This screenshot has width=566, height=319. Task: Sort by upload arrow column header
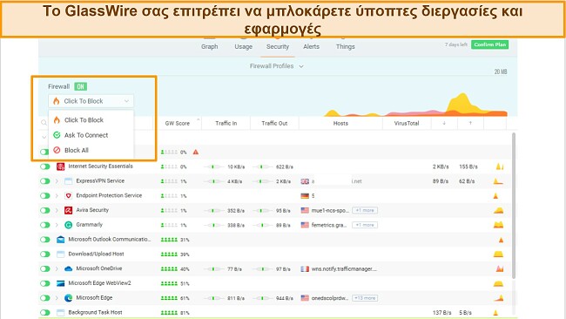470,123
